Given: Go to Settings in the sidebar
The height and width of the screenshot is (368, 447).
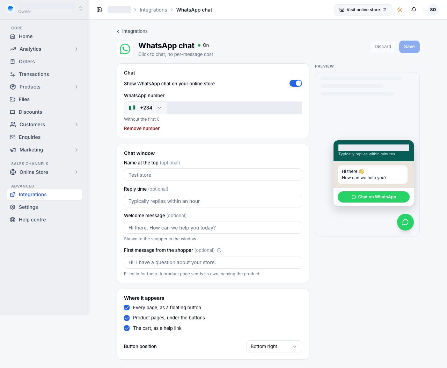Looking at the screenshot, I should tap(44, 207).
